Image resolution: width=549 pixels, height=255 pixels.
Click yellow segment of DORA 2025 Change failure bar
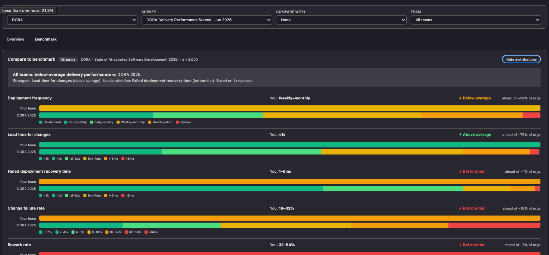[x=286, y=225]
